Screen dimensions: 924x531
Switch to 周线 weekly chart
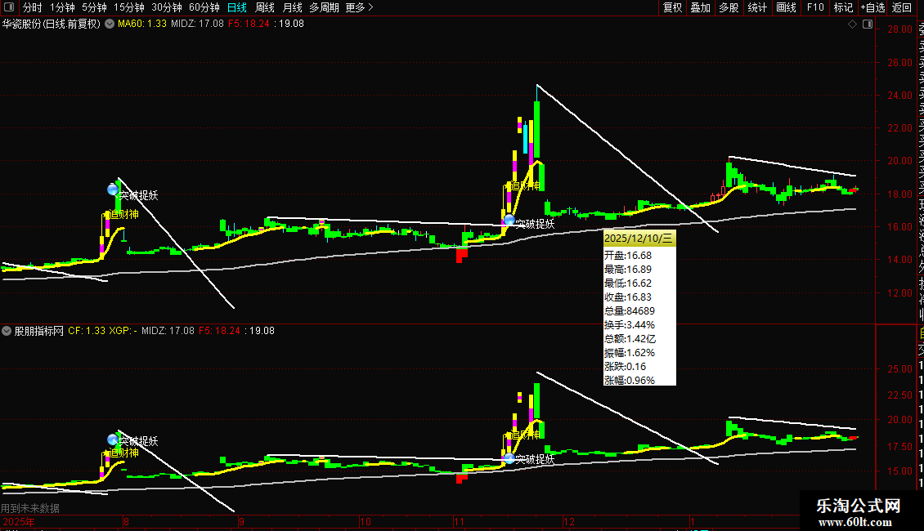tap(265, 7)
